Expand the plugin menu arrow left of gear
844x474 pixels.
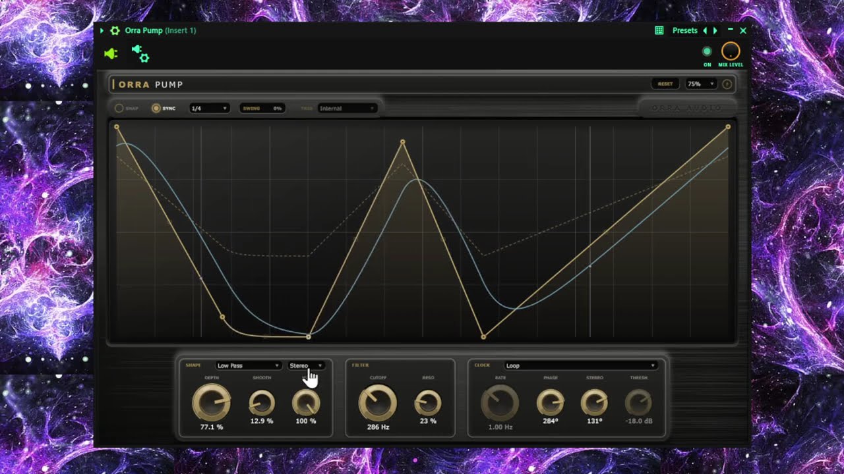tap(102, 31)
